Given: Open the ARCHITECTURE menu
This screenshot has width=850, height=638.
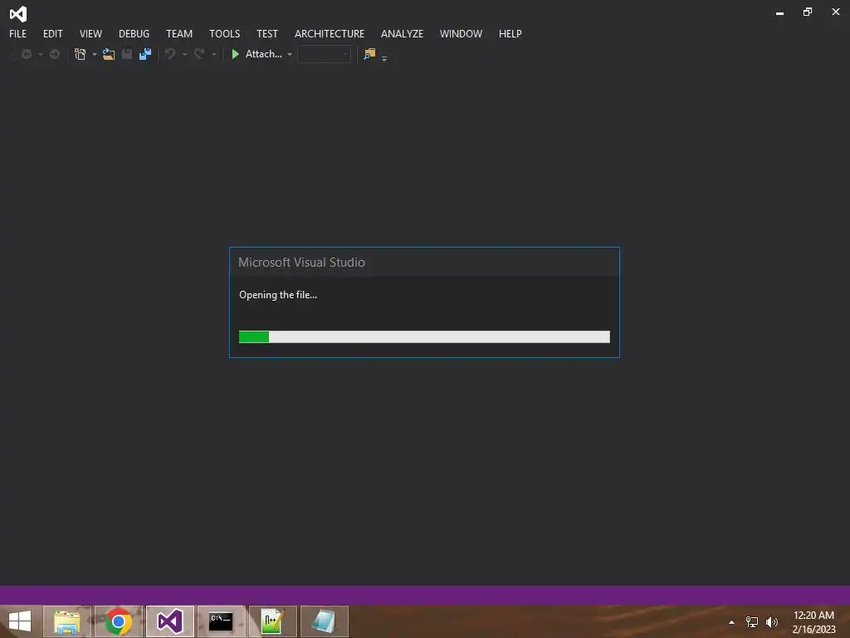Looking at the screenshot, I should [x=329, y=33].
